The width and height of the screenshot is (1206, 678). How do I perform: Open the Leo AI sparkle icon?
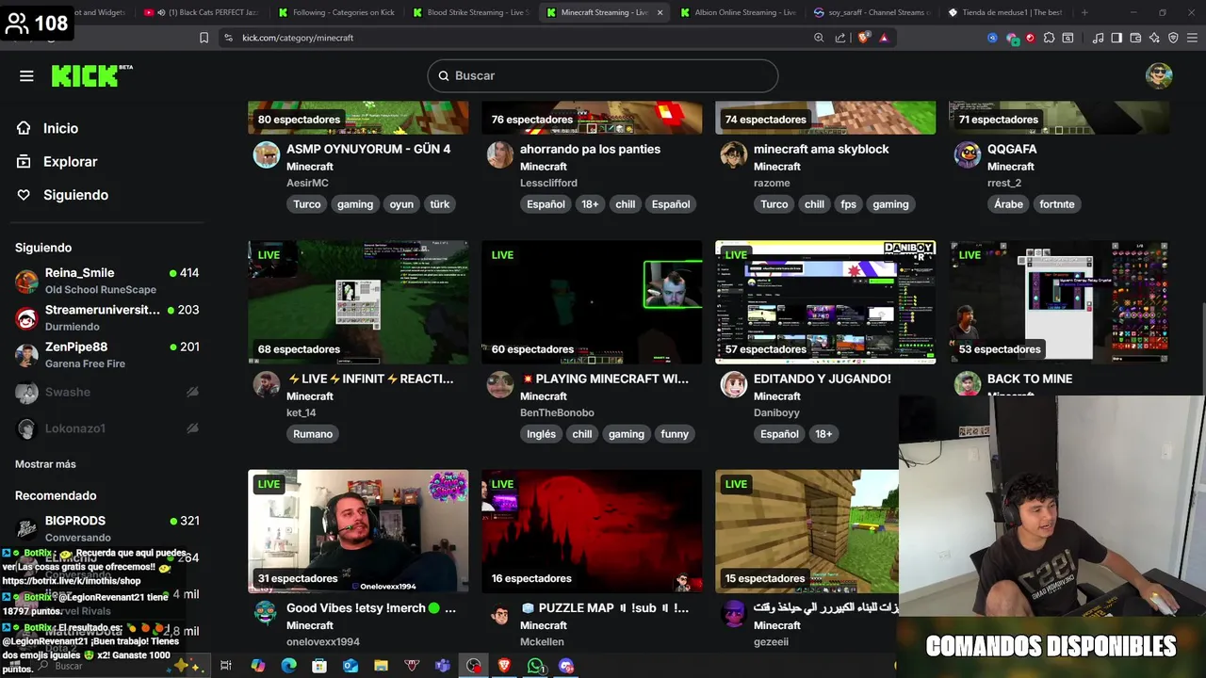click(x=1154, y=38)
